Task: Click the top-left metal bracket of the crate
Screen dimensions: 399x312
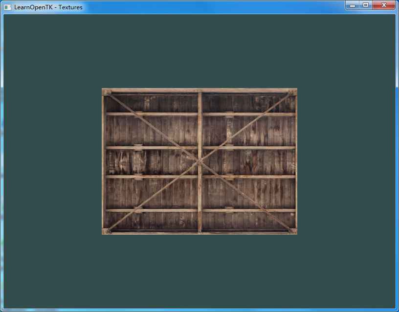Action: point(108,92)
